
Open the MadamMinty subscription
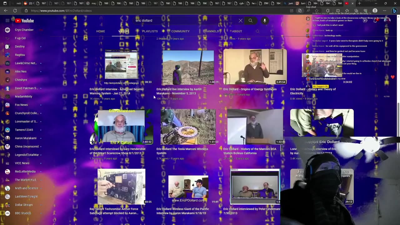point(23,97)
